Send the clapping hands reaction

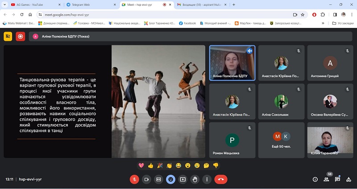[169, 165]
